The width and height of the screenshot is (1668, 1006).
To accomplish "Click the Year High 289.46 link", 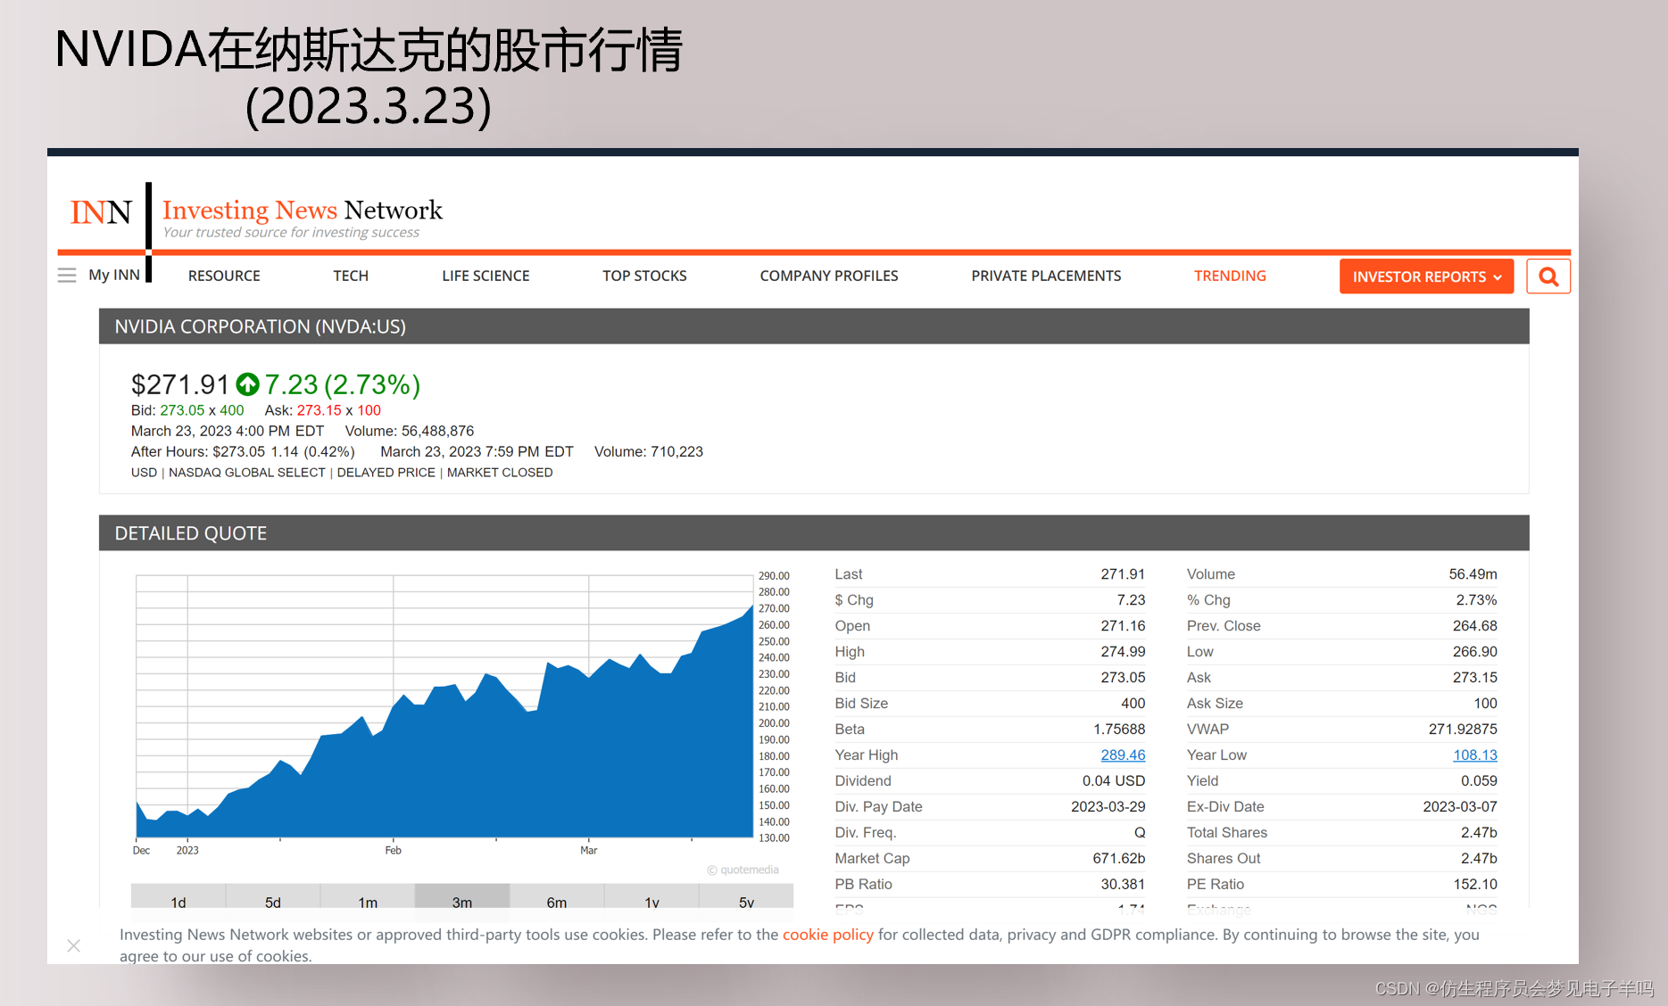I will pyautogui.click(x=1123, y=754).
